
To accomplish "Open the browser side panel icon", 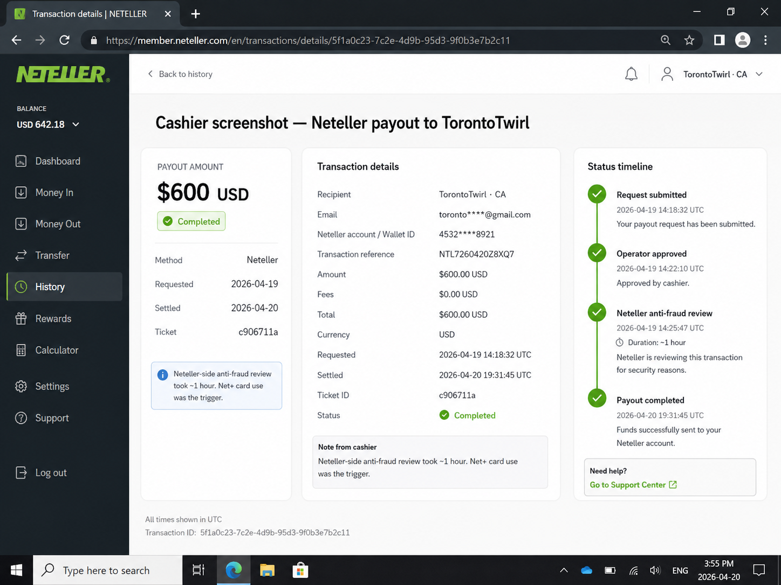I will pos(719,40).
